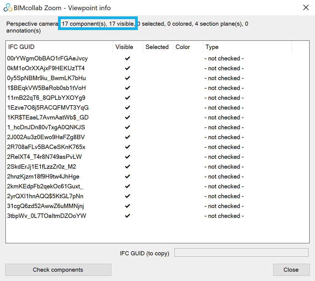Screen dimensions: 315x281
Task: Select row 1_hcDnJDn80vTxgA0QNKJS
Action: click(x=157, y=127)
